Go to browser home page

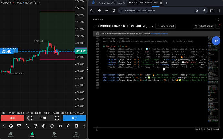(x=92, y=11)
